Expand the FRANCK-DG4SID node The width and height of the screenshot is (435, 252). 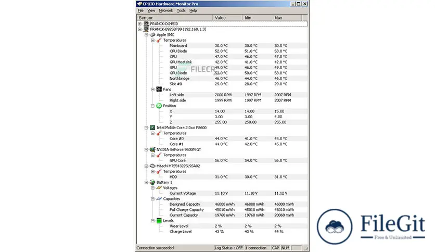tap(140, 24)
